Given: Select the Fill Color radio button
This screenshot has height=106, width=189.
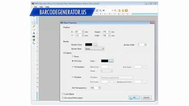Looking at the screenshot, I should click(73, 61).
